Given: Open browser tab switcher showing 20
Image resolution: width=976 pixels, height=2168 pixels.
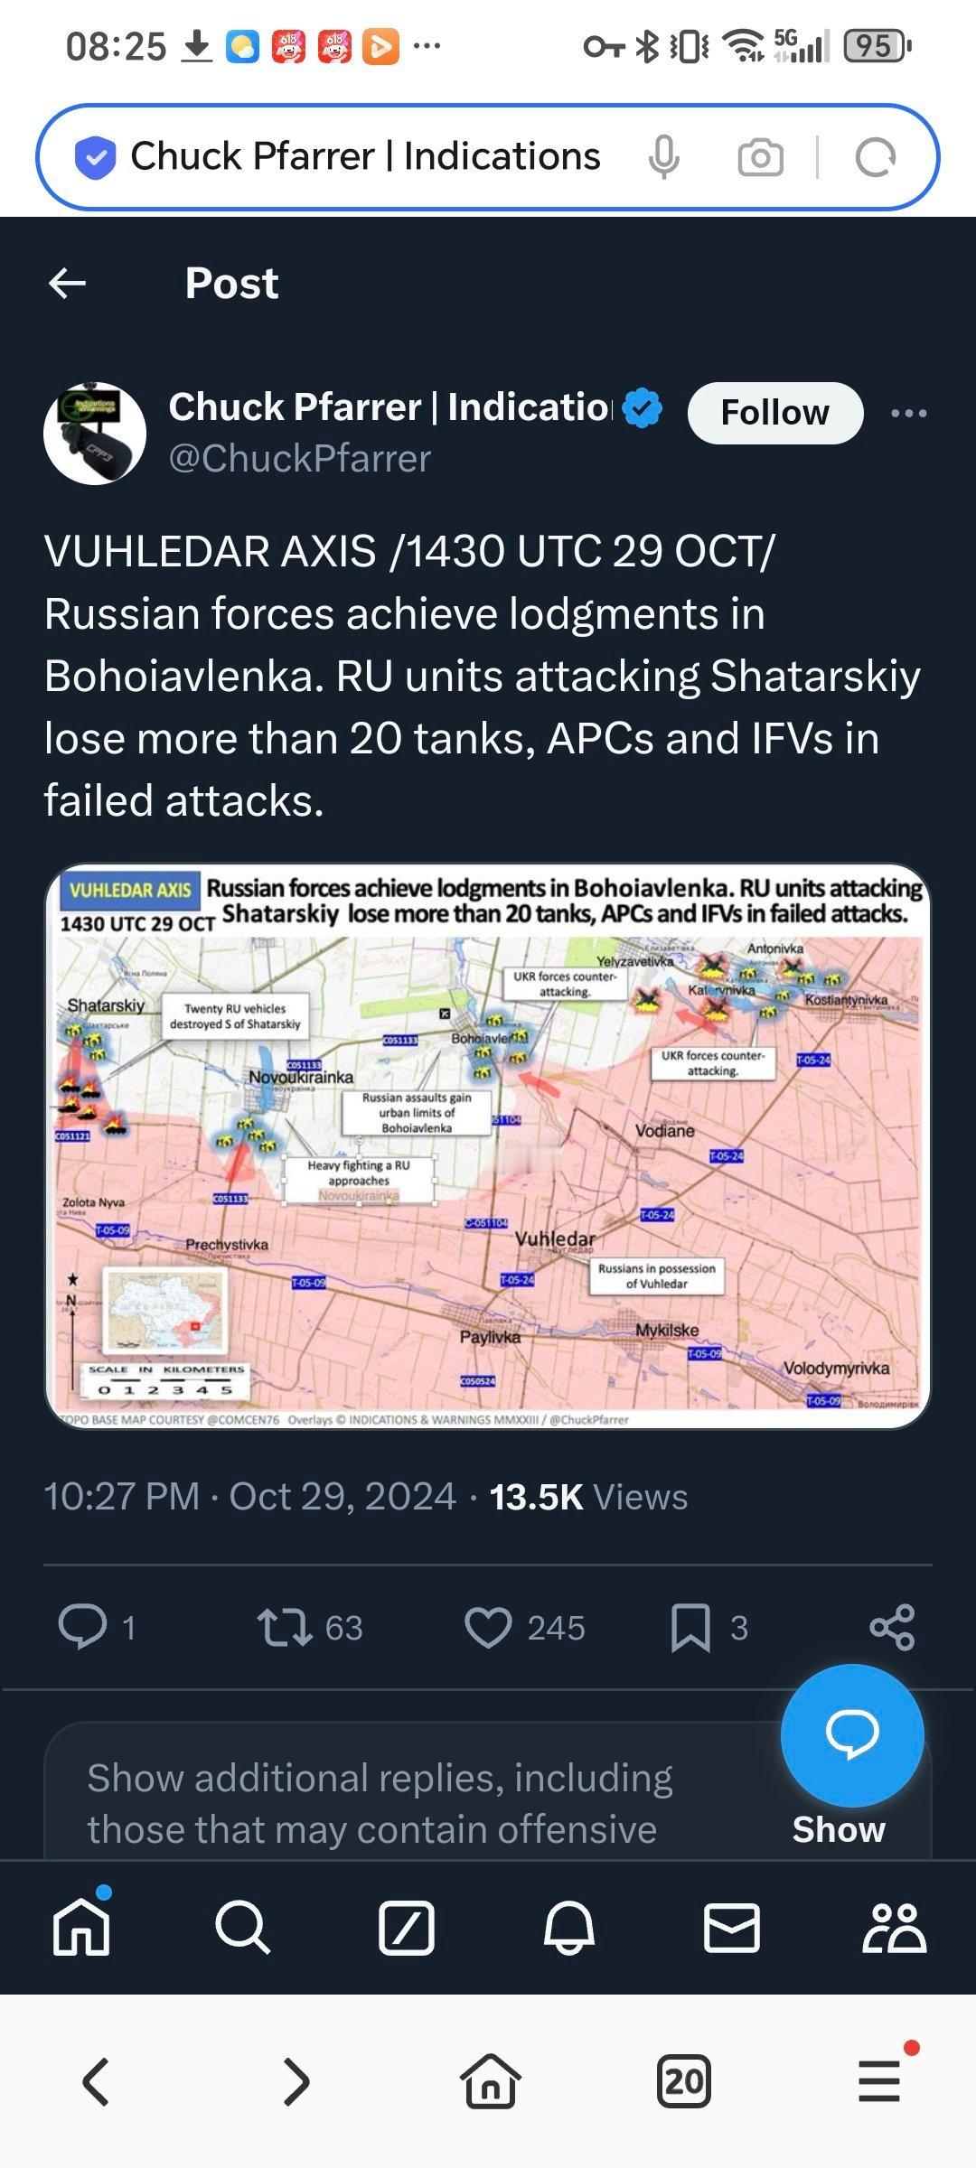Looking at the screenshot, I should 683,2081.
